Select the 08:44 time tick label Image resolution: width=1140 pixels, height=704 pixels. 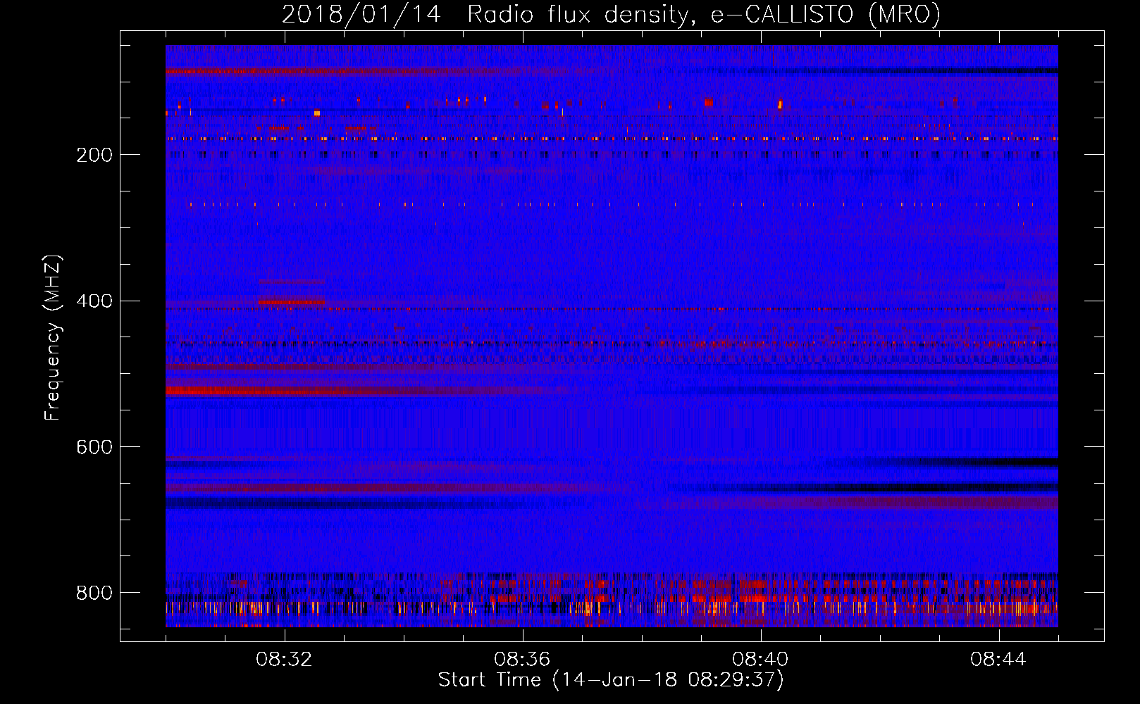pos(999,660)
